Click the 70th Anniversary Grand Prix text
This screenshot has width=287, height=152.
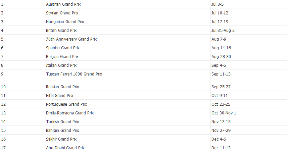pyautogui.click(x=71, y=39)
